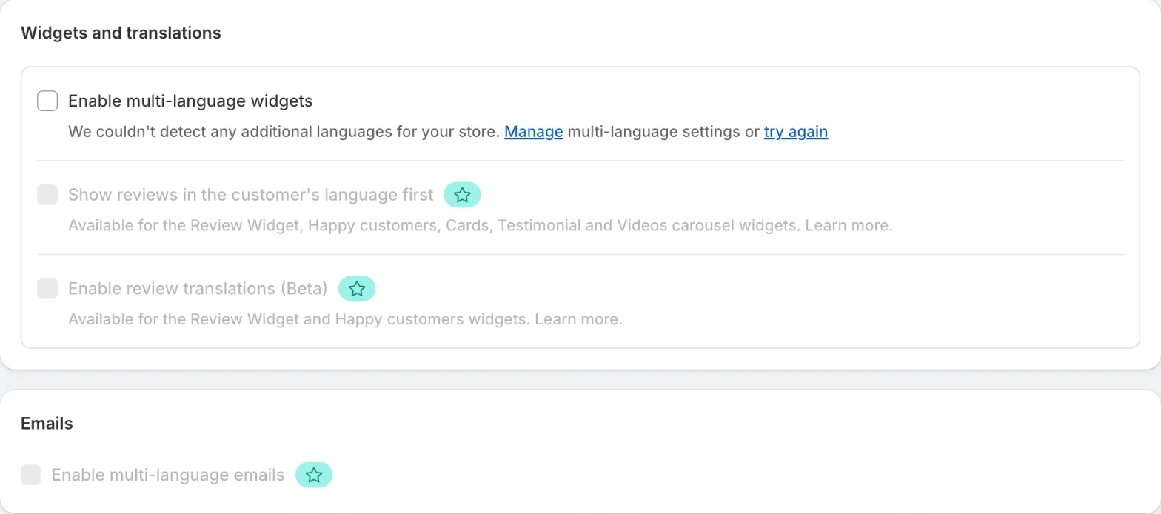The image size is (1161, 514).
Task: Click 'Show reviews in the customer's language first' label
Action: pyautogui.click(x=251, y=195)
